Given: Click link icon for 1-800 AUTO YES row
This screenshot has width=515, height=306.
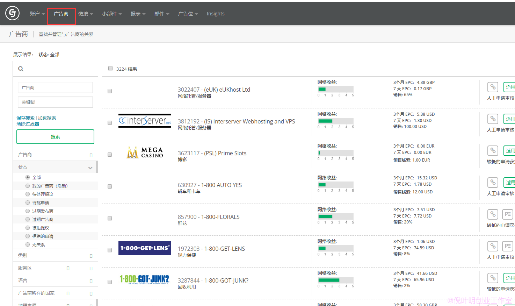Looking at the screenshot, I should 493,183.
